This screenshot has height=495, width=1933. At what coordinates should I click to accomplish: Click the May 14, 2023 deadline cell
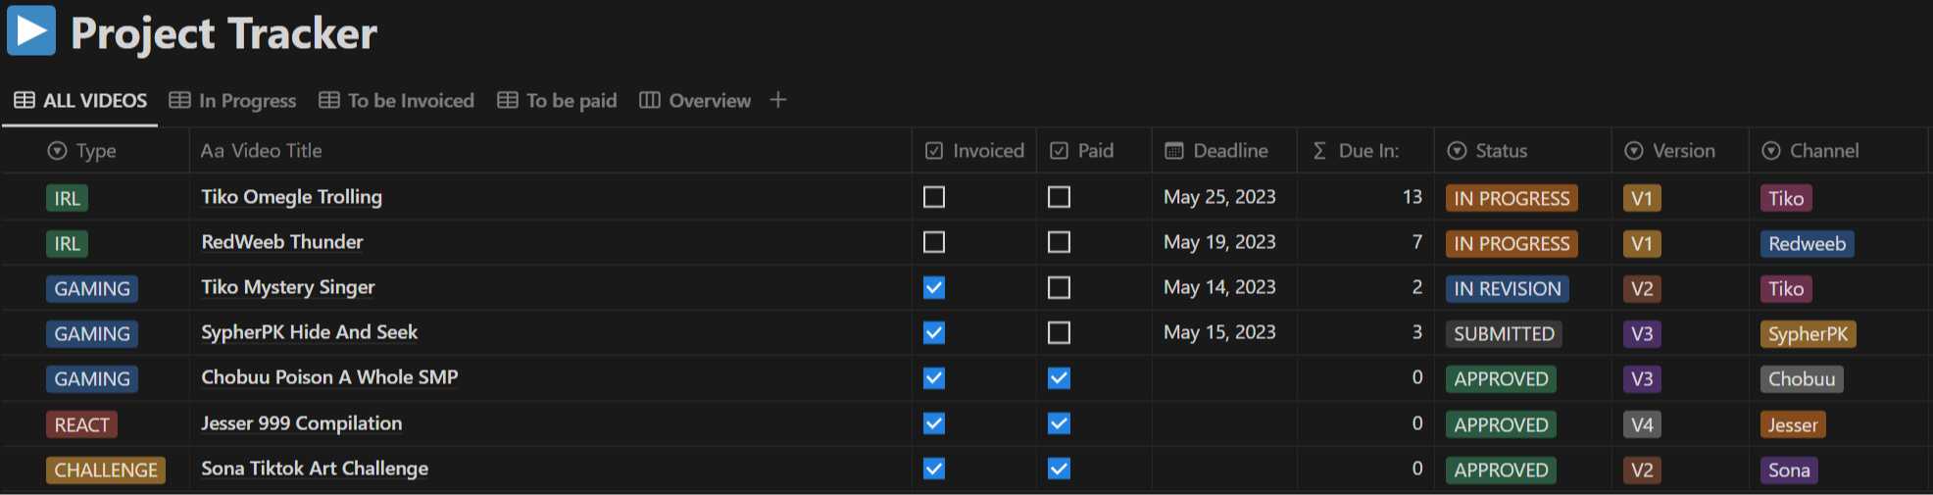tap(1219, 287)
